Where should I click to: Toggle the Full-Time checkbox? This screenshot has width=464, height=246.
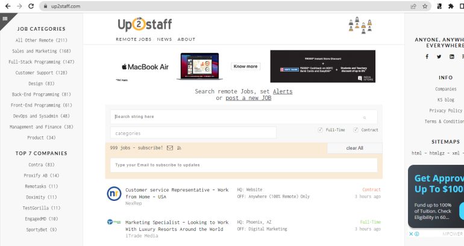click(321, 130)
